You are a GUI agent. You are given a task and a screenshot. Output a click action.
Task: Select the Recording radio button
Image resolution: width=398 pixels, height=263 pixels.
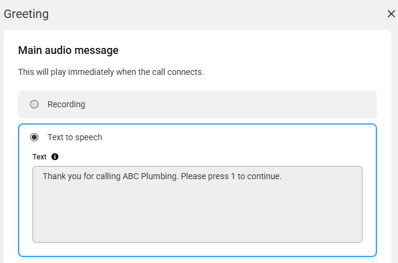coord(34,104)
